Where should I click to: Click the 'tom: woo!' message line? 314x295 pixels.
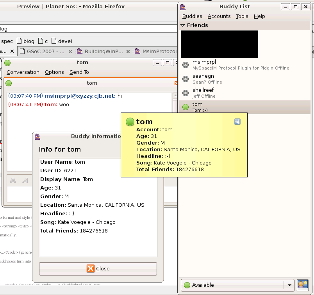click(x=39, y=105)
